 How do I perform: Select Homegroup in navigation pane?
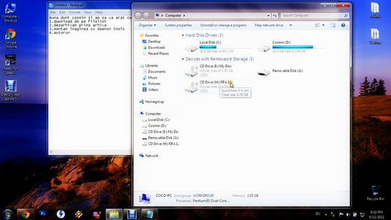(155, 102)
